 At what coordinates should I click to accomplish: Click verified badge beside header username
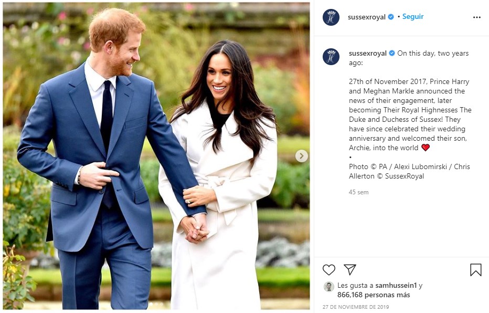[391, 17]
